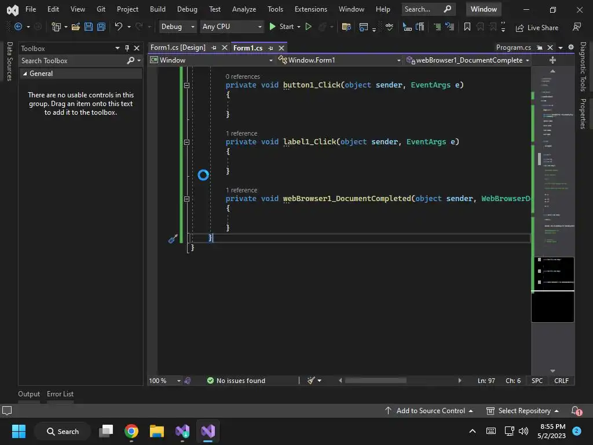This screenshot has height=445, width=593.
Task: Click the split editor window icon
Action: [x=552, y=60]
